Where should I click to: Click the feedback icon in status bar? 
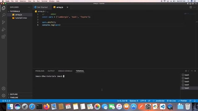pyautogui.click(x=190, y=101)
